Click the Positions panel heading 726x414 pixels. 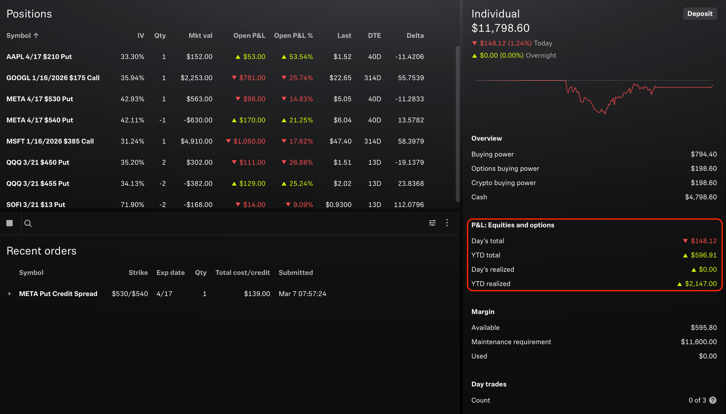click(29, 14)
